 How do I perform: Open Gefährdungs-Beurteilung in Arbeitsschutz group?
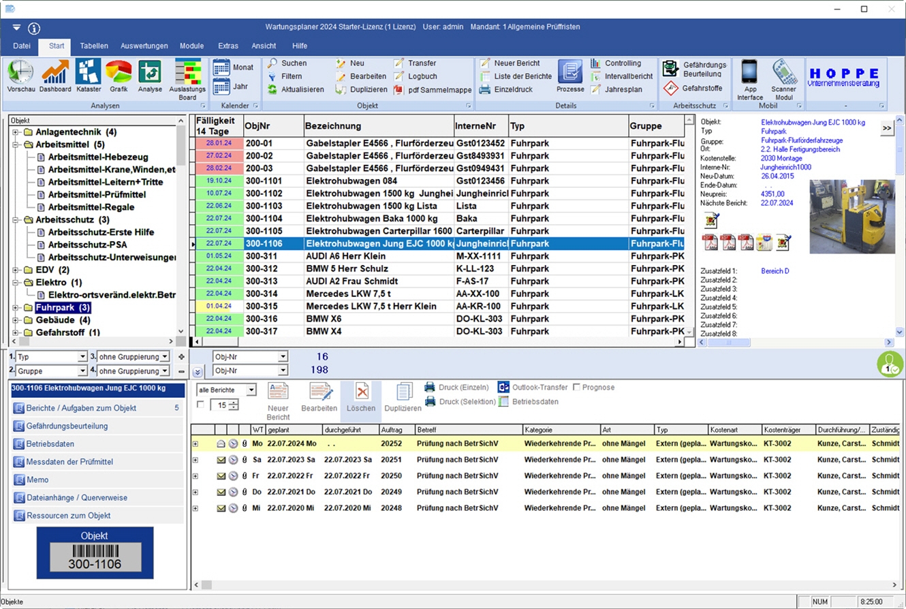[696, 69]
